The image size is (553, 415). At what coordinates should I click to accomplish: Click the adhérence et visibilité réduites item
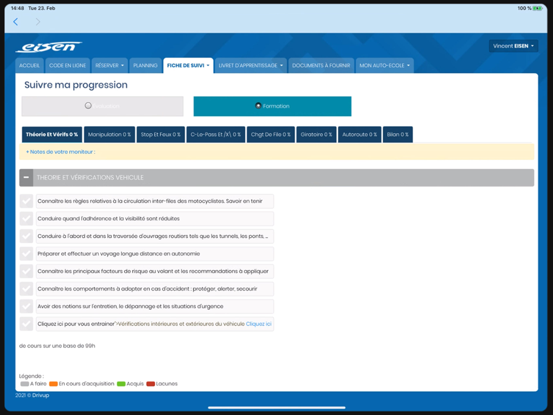click(155, 219)
